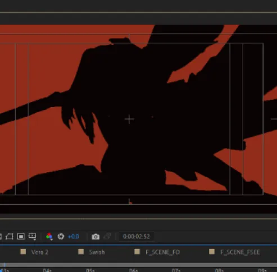The width and height of the screenshot is (277, 272).
Task: Click the 07s mark on time ruler
Action: point(176,270)
